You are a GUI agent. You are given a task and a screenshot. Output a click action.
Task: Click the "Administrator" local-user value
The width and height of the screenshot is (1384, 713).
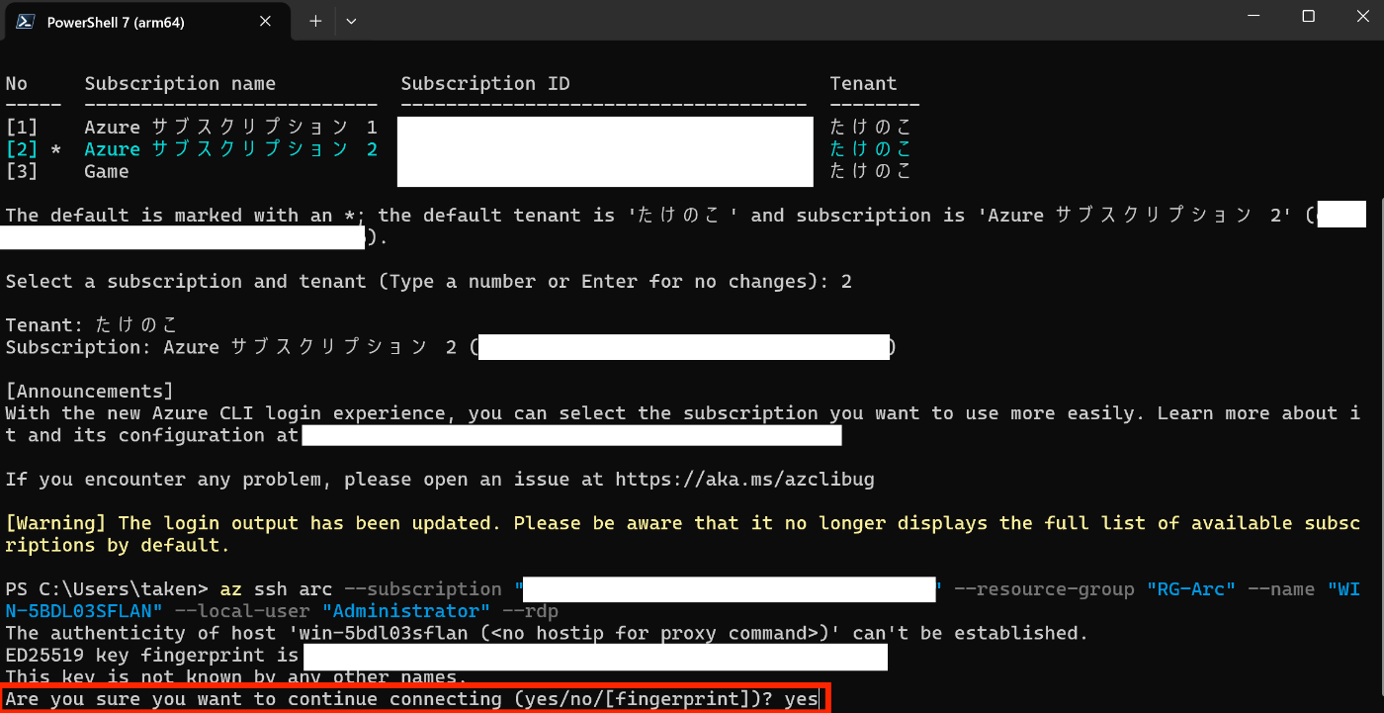point(405,611)
